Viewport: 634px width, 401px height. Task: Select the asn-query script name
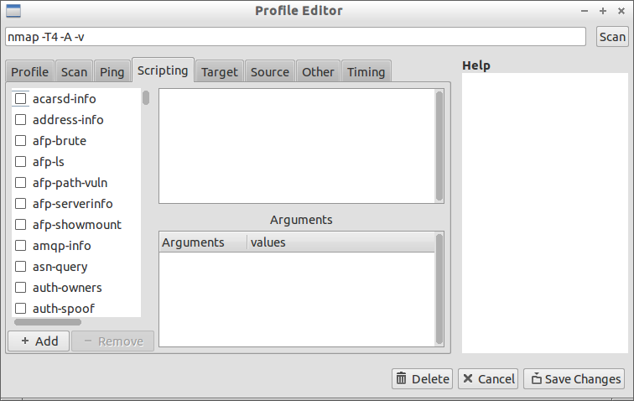60,267
